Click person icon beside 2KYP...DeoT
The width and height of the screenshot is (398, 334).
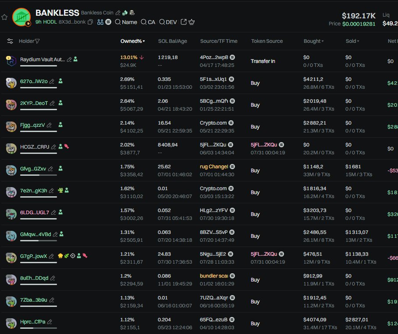coord(60,103)
